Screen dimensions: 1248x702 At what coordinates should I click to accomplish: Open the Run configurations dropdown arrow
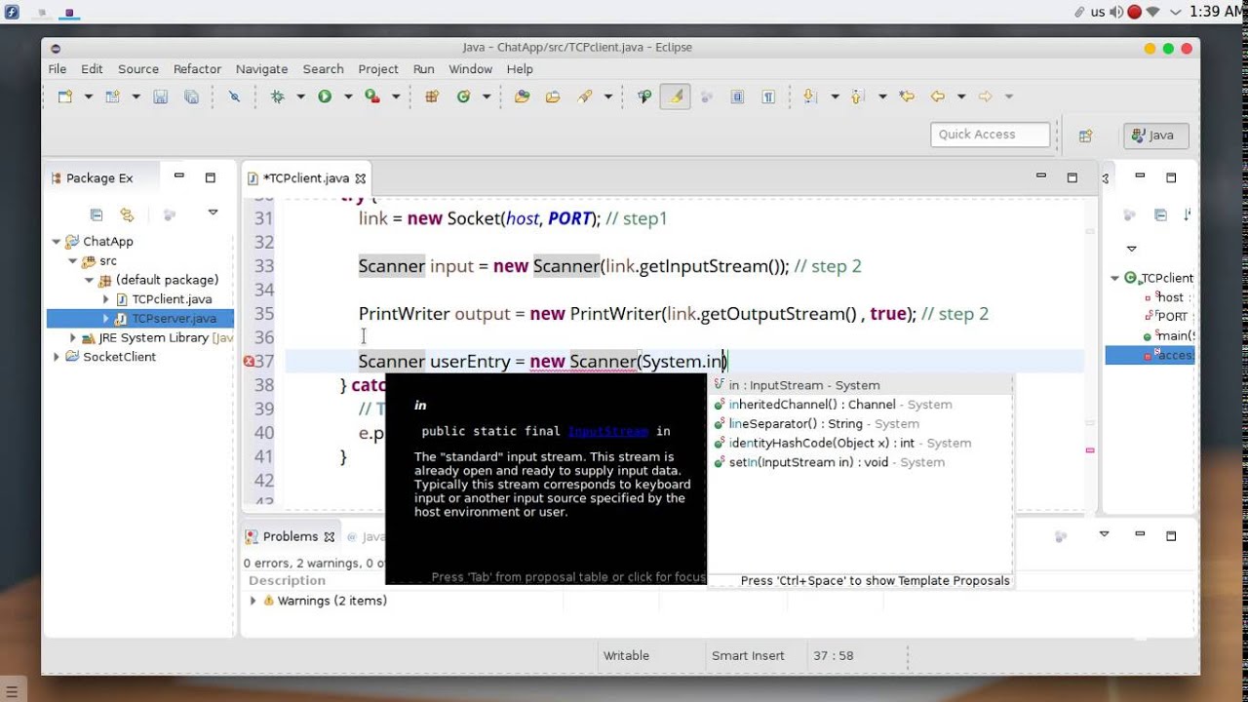347,97
